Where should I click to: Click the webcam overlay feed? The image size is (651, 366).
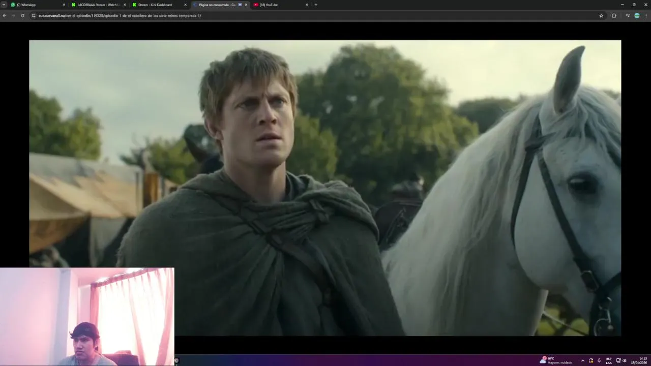(87, 317)
